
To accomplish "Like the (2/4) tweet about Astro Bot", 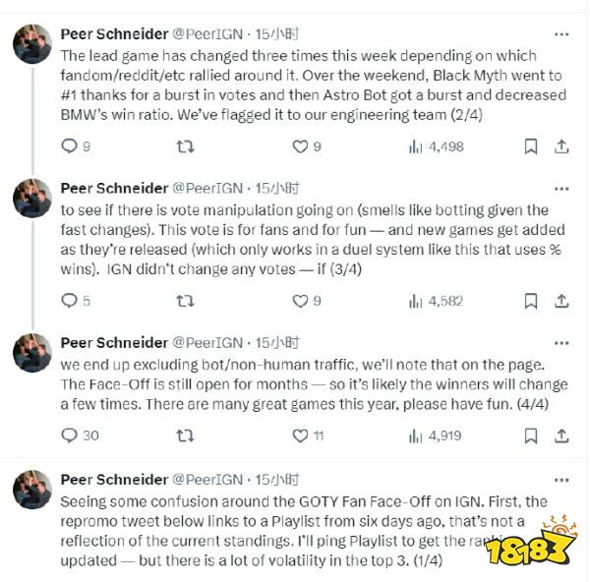I will pos(301,146).
